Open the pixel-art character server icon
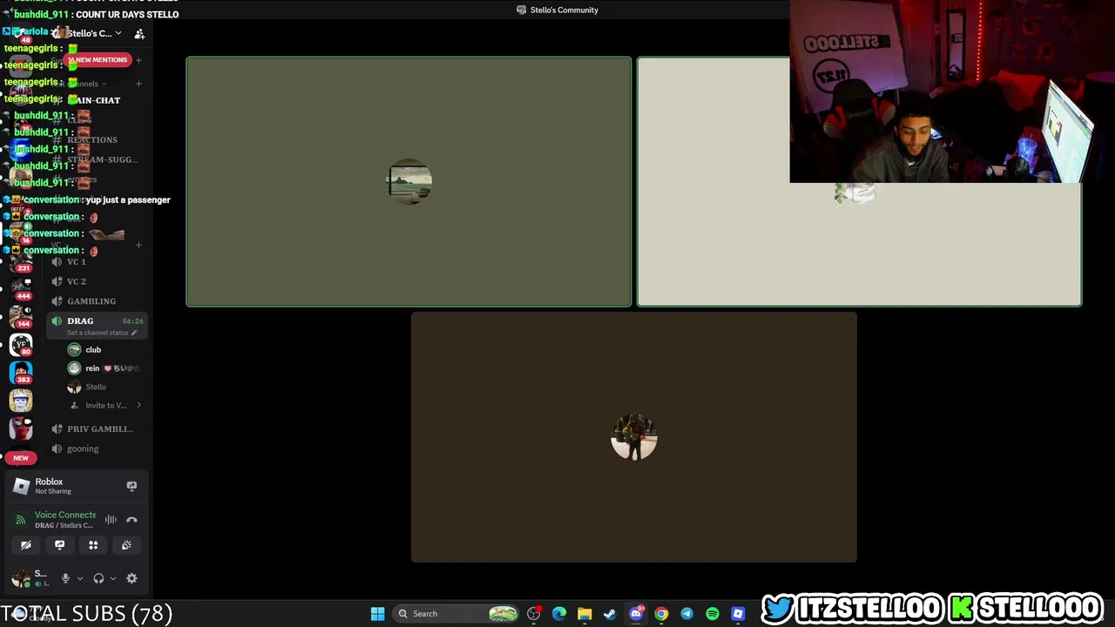Viewport: 1115px width, 627px height. click(x=21, y=401)
